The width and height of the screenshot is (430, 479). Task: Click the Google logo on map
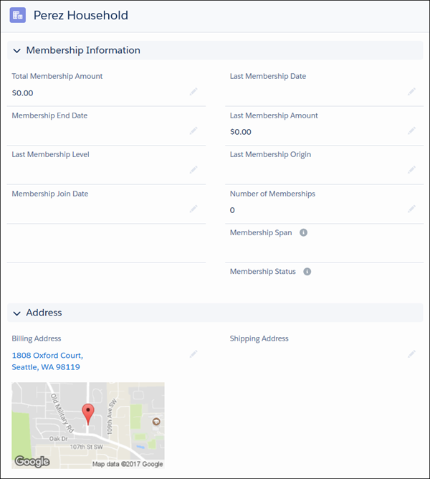pos(32,461)
